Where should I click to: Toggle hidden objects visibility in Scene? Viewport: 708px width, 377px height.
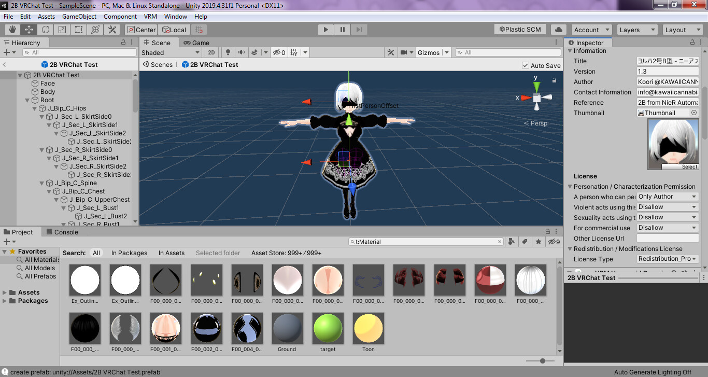point(279,52)
